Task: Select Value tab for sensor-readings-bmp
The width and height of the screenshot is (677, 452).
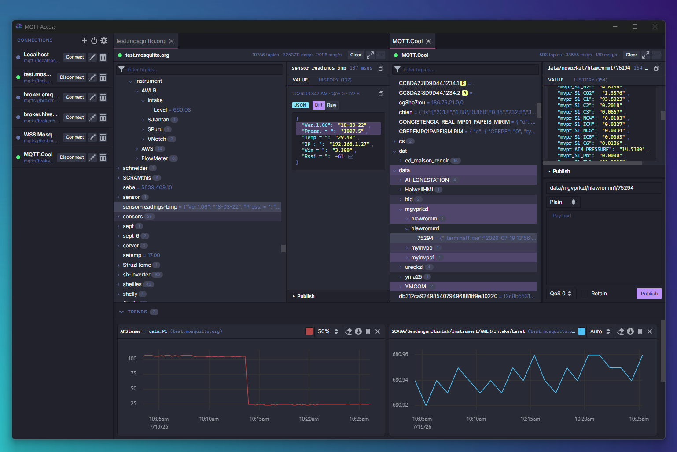Action: click(x=300, y=80)
